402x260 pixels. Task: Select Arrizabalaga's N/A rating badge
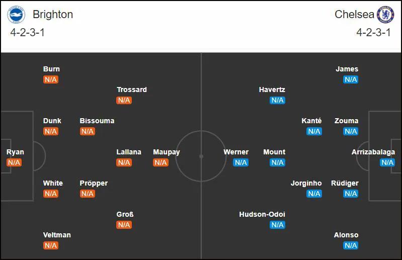click(x=387, y=162)
